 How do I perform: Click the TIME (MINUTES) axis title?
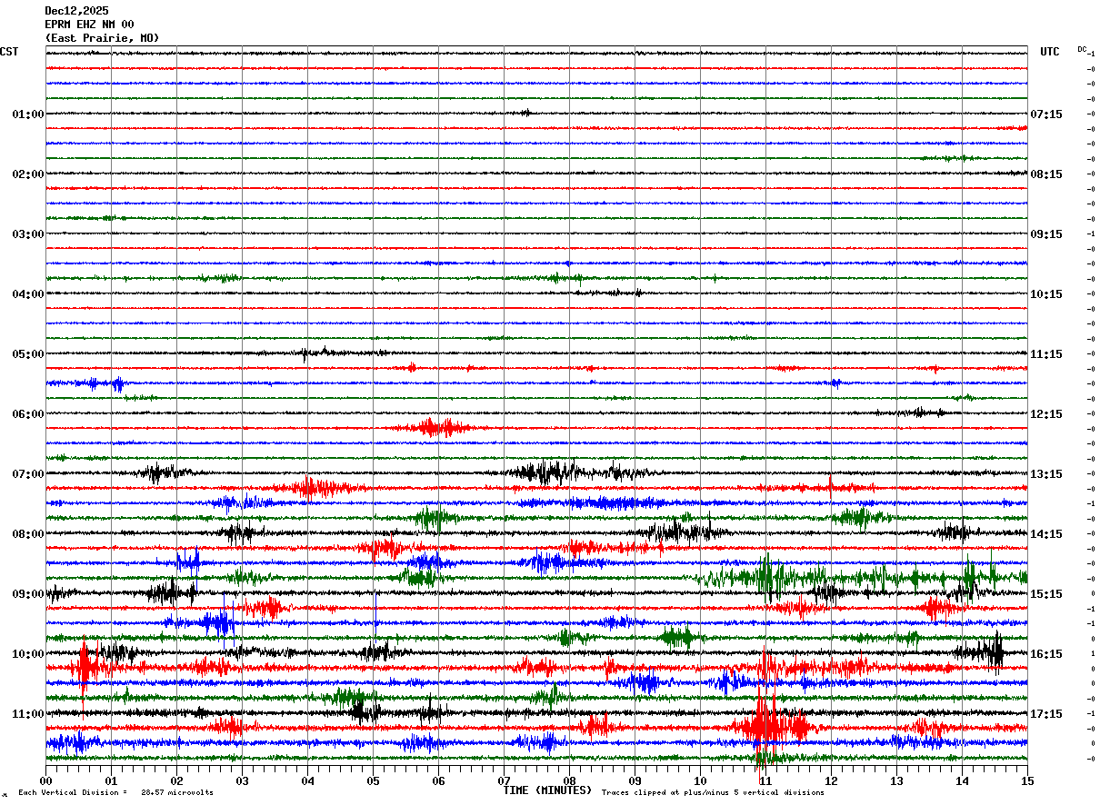point(547,790)
